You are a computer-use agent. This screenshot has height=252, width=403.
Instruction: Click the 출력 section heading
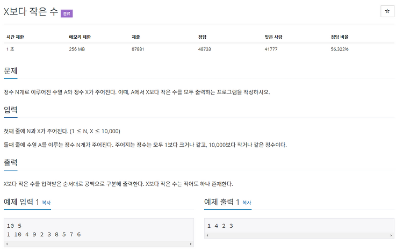[x=11, y=163]
